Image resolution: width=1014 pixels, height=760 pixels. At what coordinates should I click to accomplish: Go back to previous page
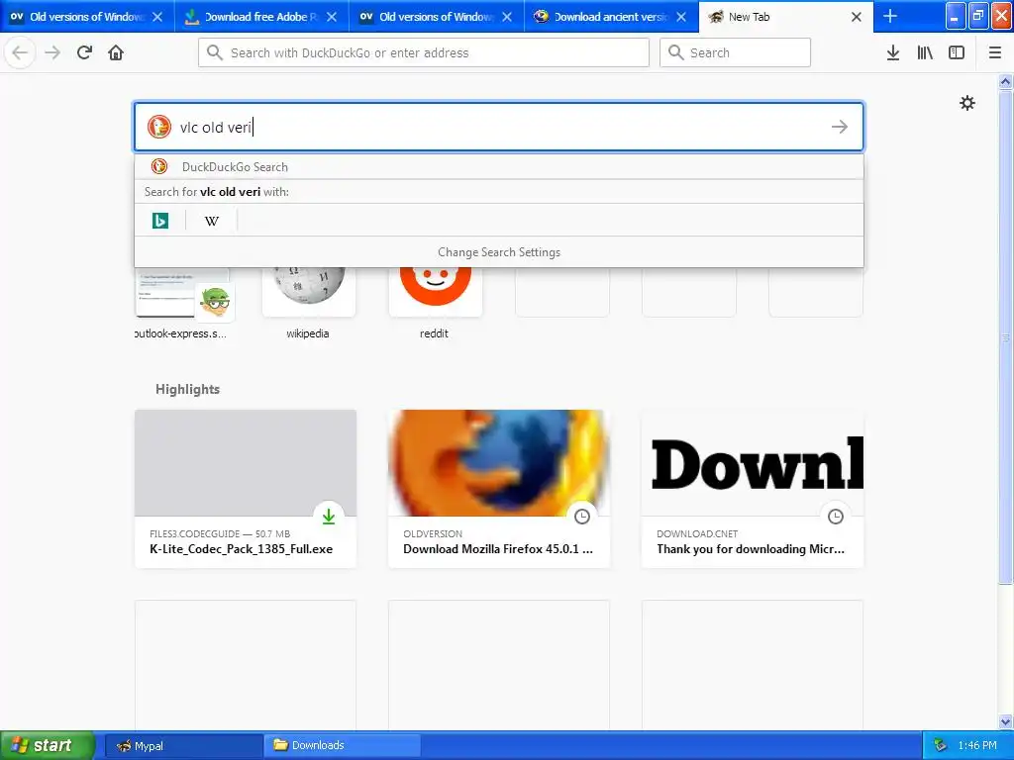pyautogui.click(x=20, y=52)
